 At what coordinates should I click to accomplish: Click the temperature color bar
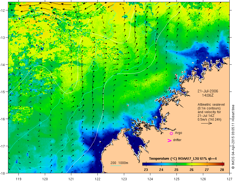point(183,164)
